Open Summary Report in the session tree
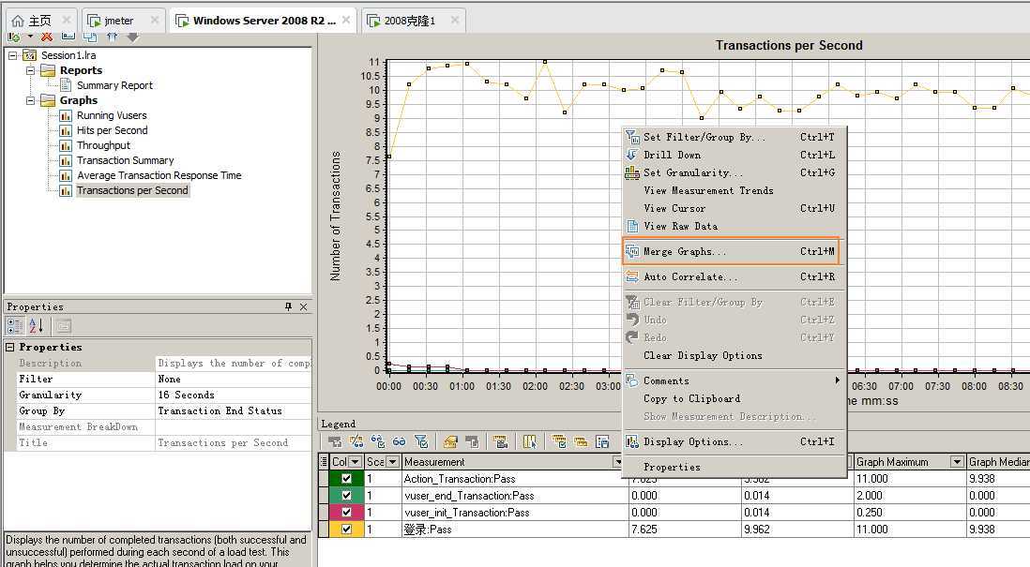The height and width of the screenshot is (567, 1030). pos(114,85)
